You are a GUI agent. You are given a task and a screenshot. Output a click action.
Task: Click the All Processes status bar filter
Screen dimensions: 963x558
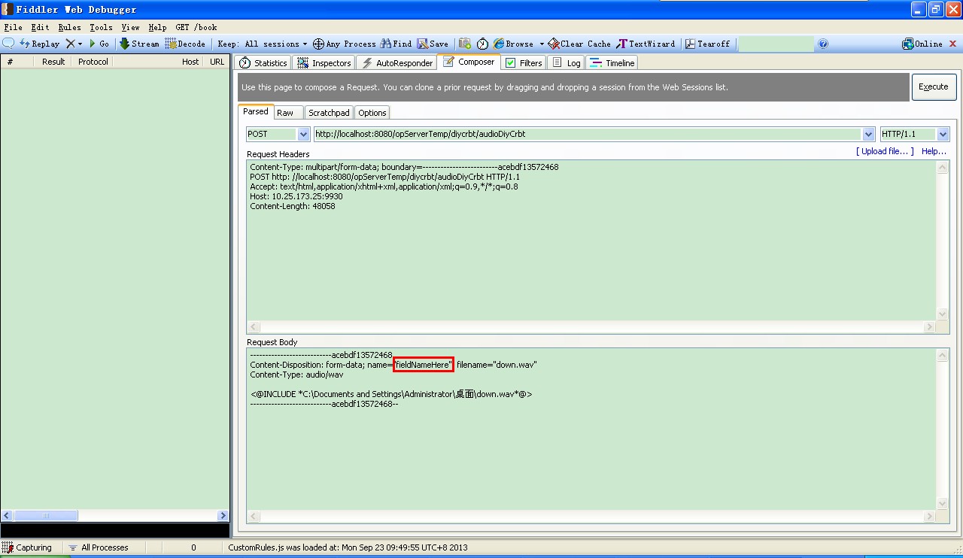(99, 547)
